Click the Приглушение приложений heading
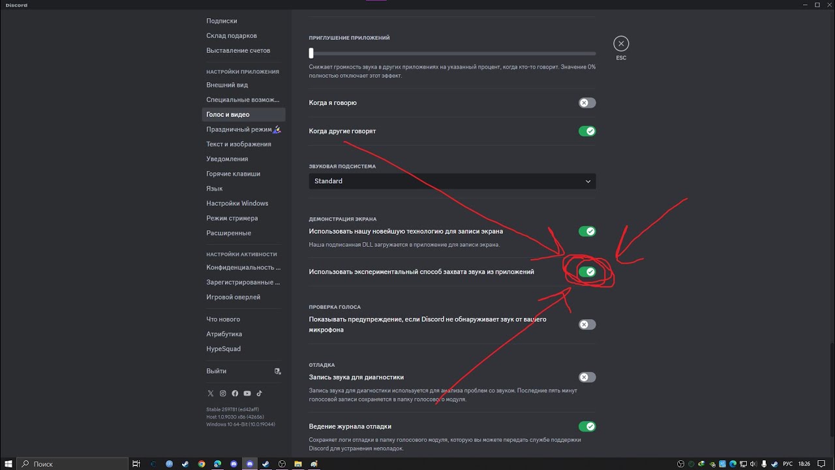835x470 pixels. (349, 38)
